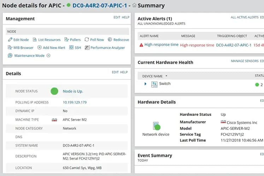Click the System Name value in Details
This screenshot has width=264, height=176.
[78, 146]
